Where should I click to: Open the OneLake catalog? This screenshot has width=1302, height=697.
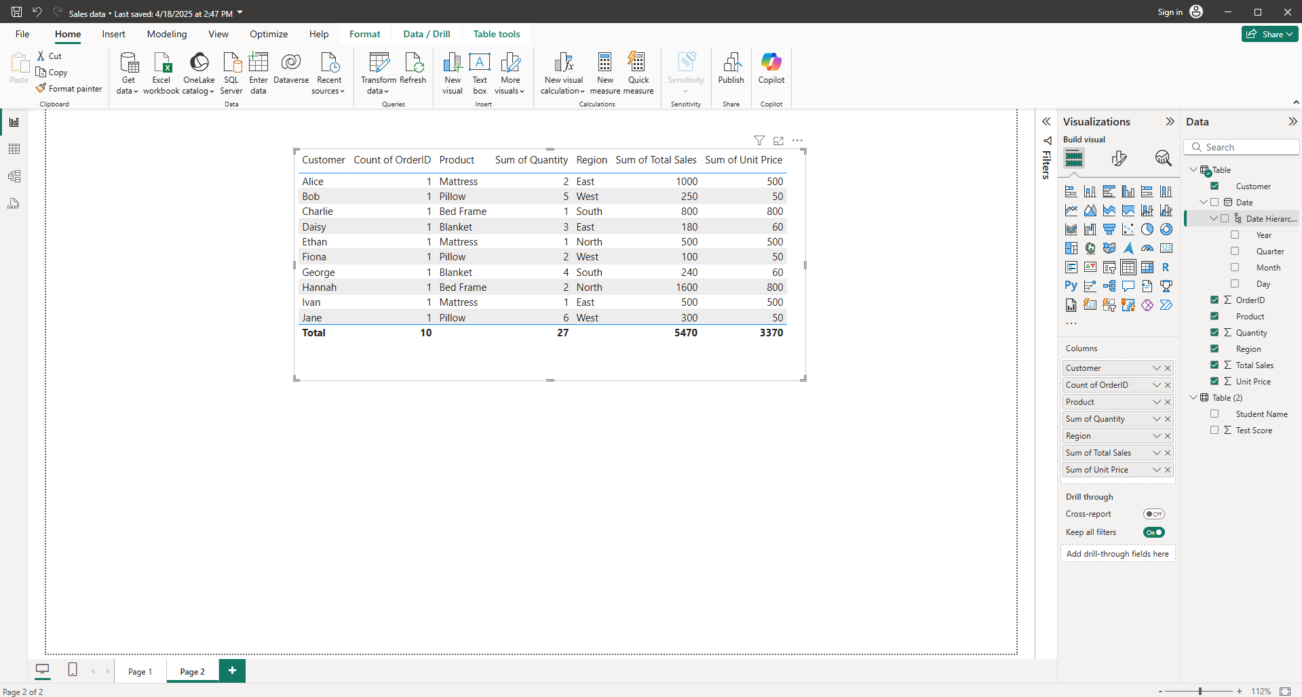[x=199, y=73]
